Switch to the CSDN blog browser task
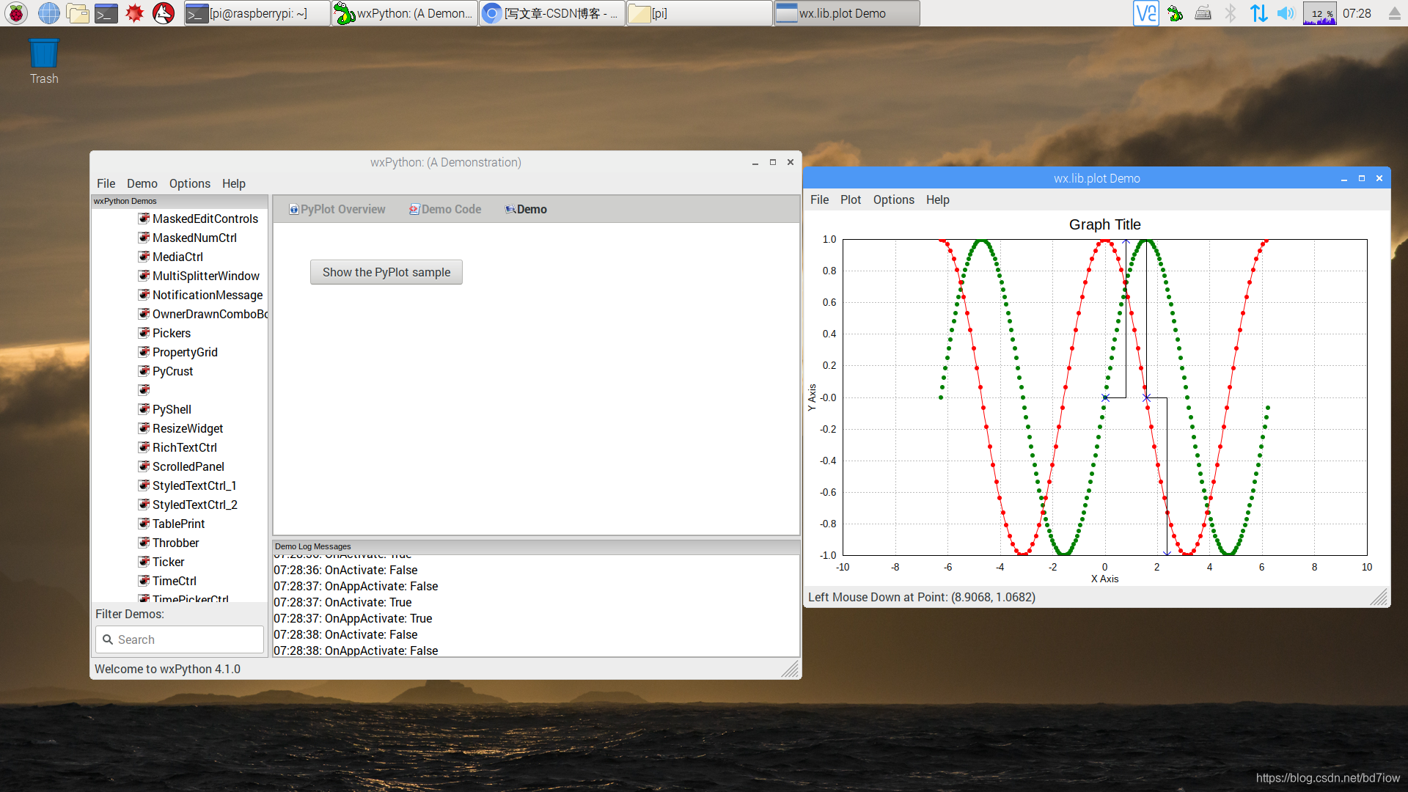The width and height of the screenshot is (1408, 792). (551, 13)
